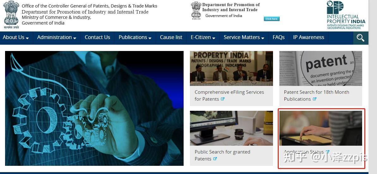Expand the Service Matters dropdown menu

tap(244, 37)
